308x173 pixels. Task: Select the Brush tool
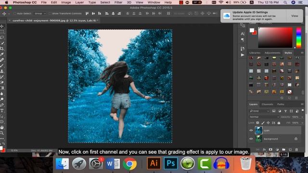2,66
